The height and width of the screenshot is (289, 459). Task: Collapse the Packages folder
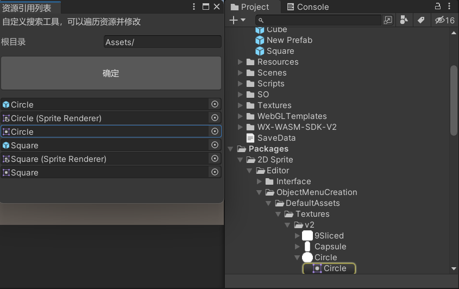click(x=230, y=149)
